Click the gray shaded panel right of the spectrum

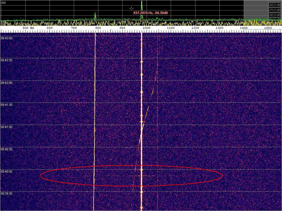point(256,10)
